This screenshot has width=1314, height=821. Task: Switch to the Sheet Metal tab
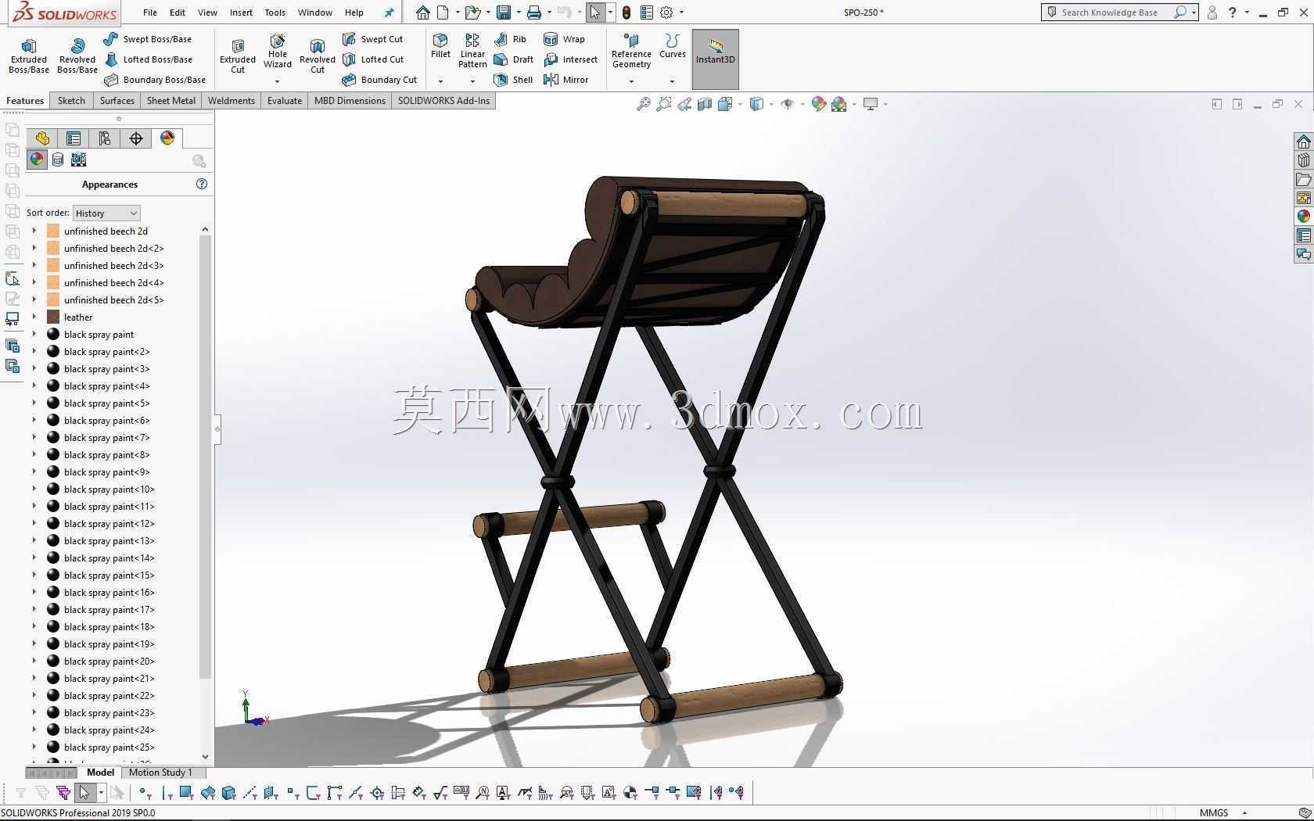point(171,100)
